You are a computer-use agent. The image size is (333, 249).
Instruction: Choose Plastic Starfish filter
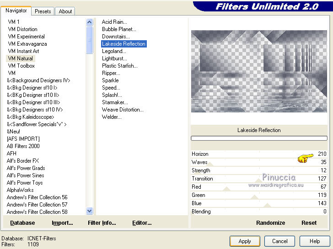point(120,66)
